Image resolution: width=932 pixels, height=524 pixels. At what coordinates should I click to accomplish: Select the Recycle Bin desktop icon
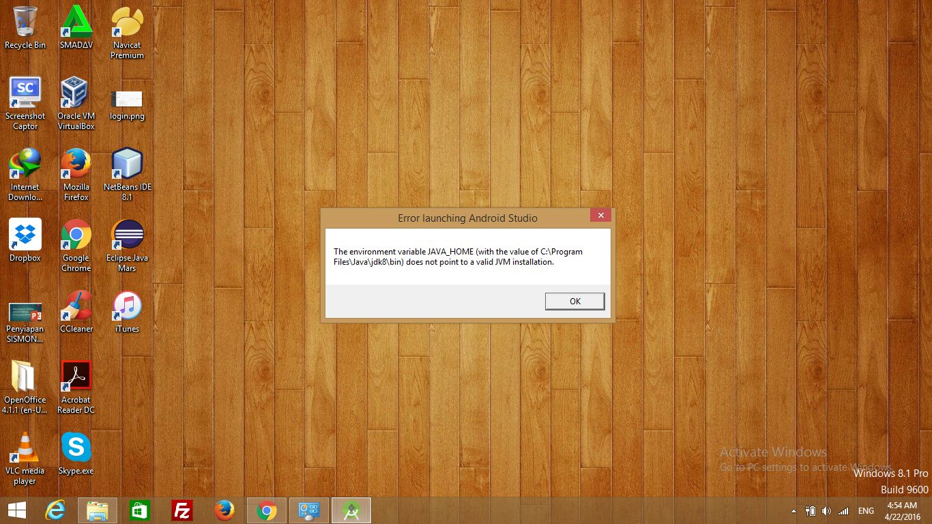click(x=25, y=28)
